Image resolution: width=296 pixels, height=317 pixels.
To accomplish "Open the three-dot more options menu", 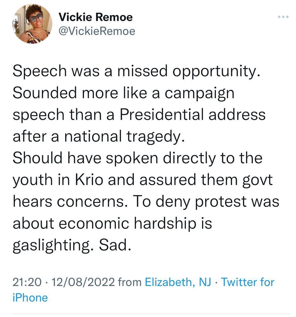I will (283, 17).
